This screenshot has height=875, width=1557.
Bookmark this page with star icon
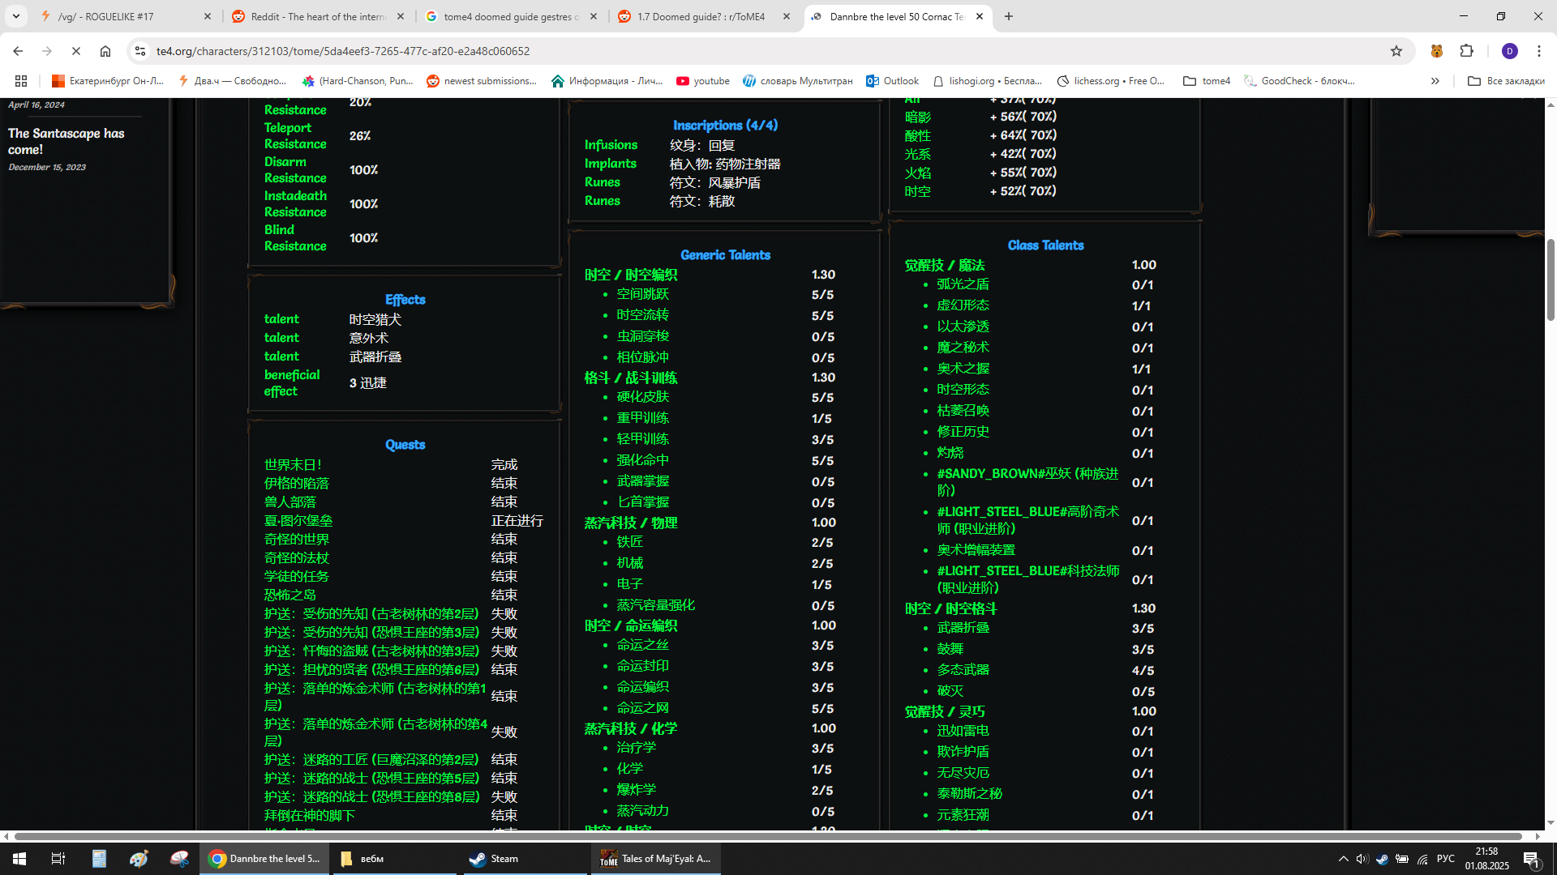1396,51
